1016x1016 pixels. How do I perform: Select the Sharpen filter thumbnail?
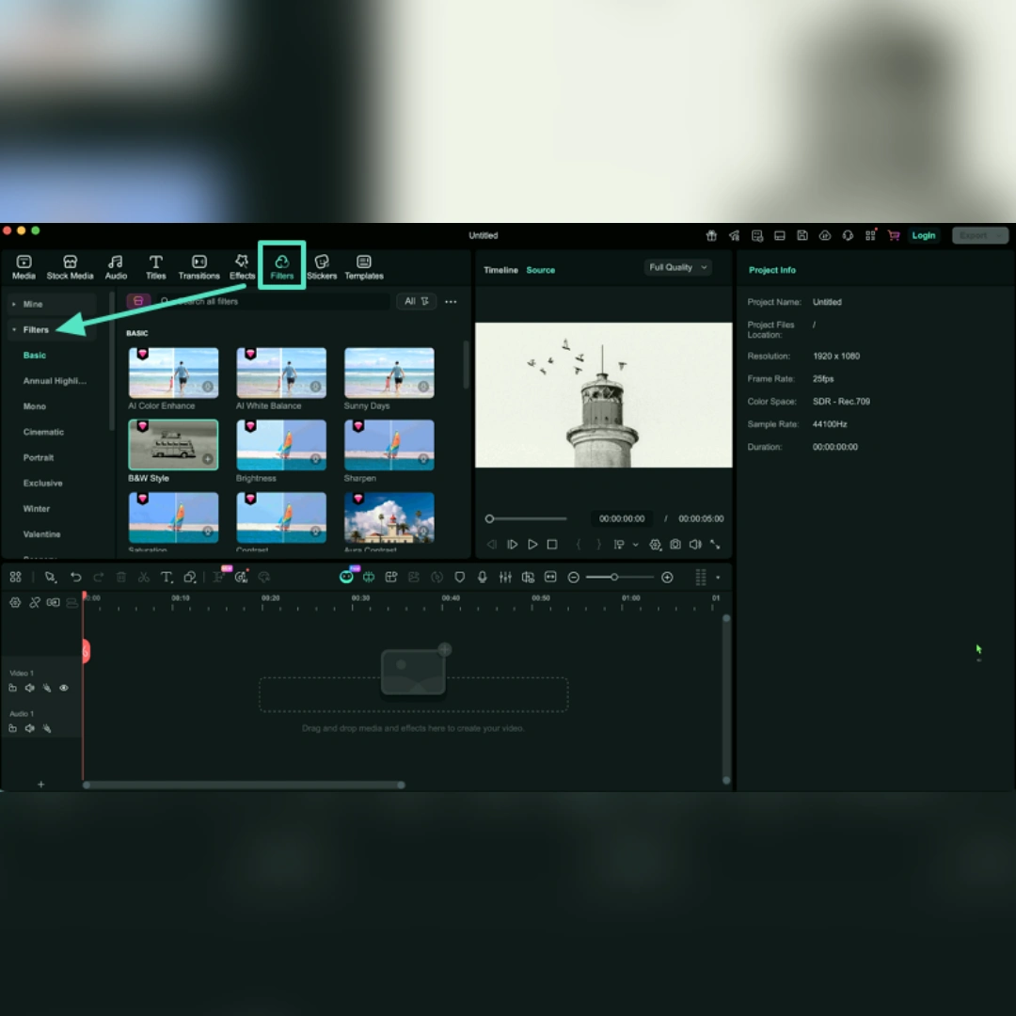pyautogui.click(x=389, y=445)
